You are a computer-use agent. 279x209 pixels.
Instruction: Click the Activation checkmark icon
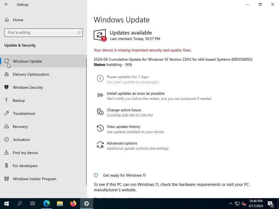tap(7, 139)
